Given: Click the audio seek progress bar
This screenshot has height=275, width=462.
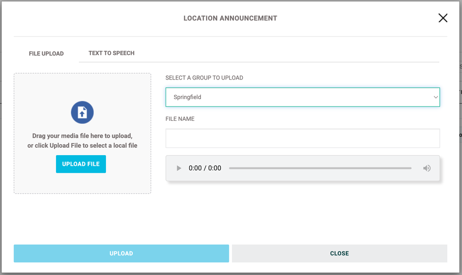Looking at the screenshot, I should pyautogui.click(x=320, y=168).
